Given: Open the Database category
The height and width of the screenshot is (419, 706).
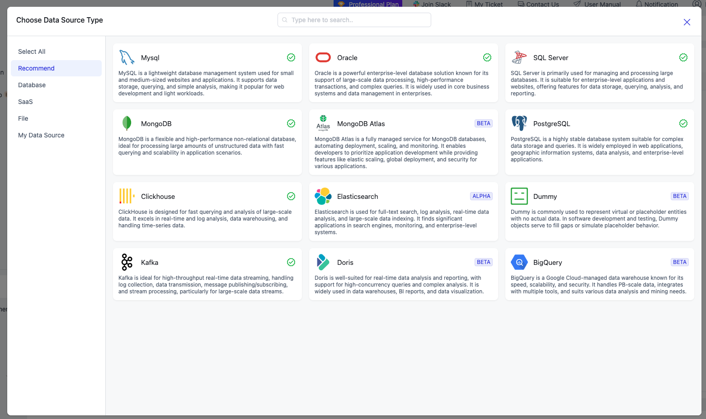Looking at the screenshot, I should coord(56,85).
